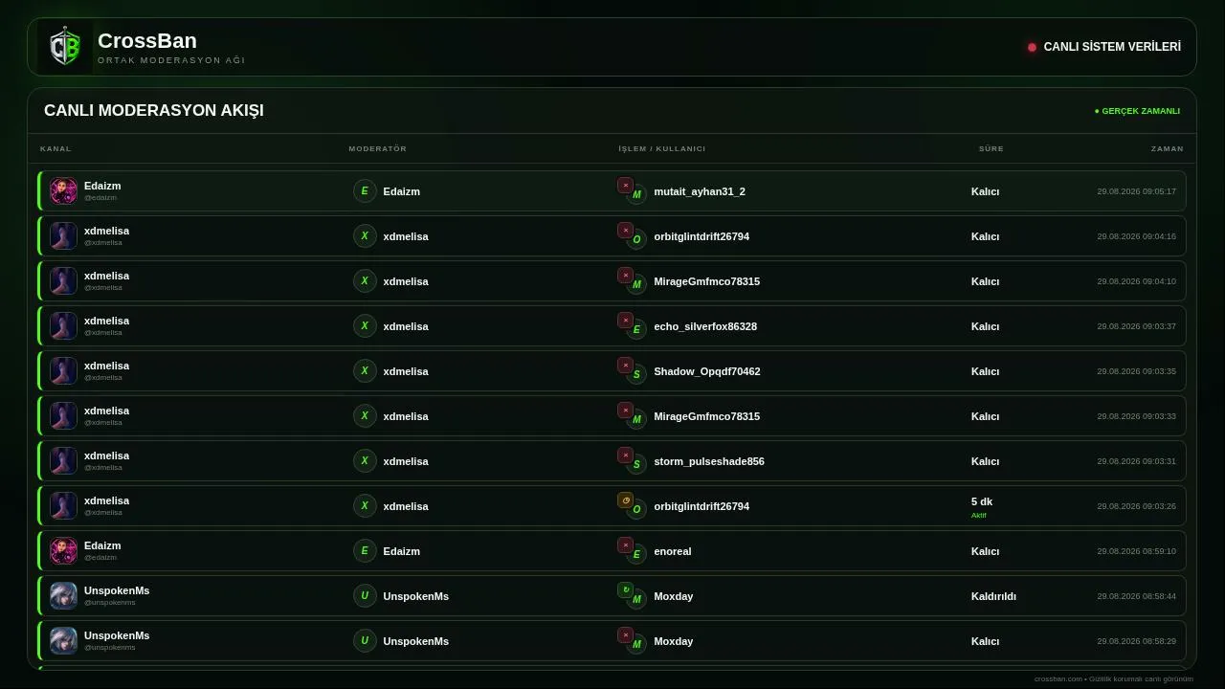Click the CrossBan shield logo

pyautogui.click(x=65, y=47)
